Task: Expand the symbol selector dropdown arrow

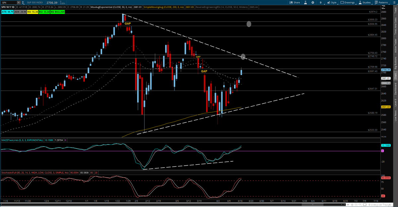Action: [x=19, y=3]
